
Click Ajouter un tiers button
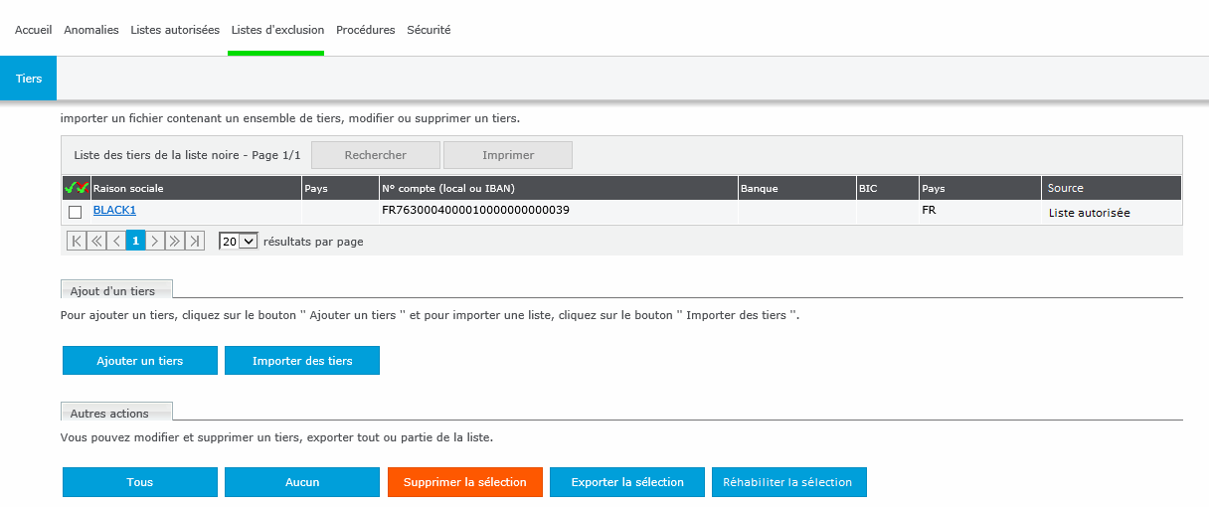(x=140, y=361)
